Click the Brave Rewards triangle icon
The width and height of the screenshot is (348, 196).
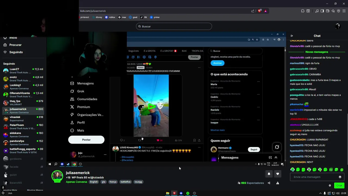click(x=265, y=11)
